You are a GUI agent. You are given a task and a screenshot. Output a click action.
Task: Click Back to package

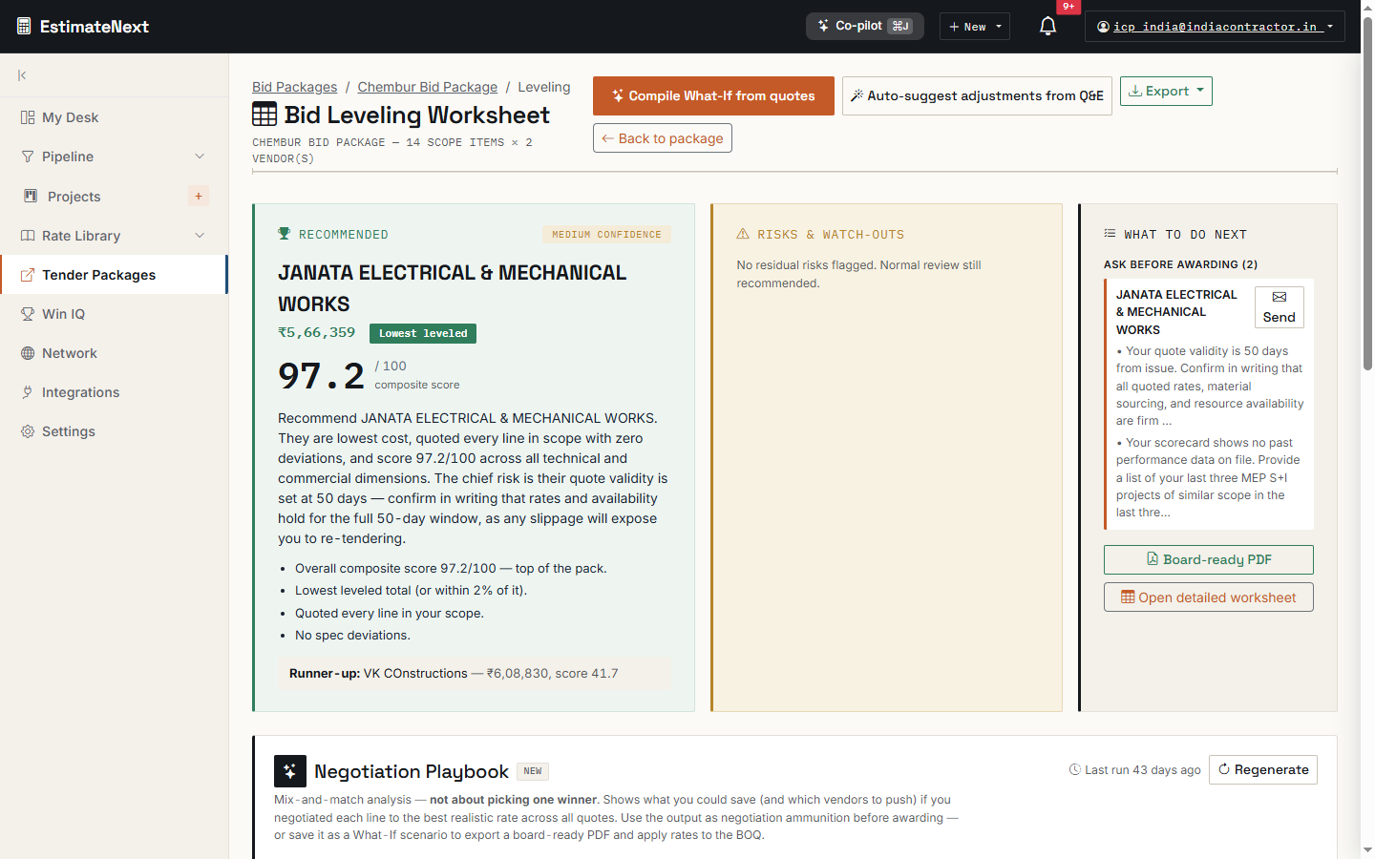click(663, 138)
